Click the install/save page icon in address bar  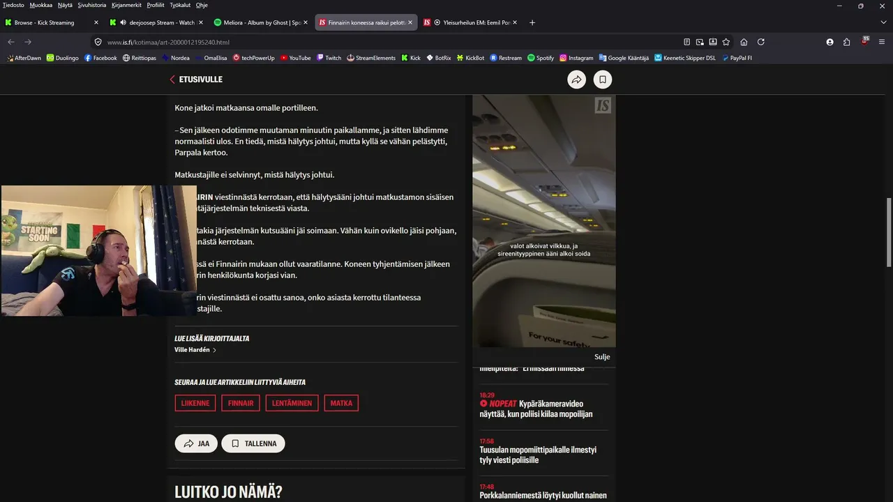713,42
